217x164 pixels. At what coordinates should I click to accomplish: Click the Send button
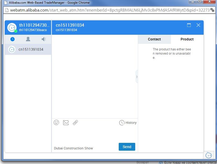coord(127,147)
